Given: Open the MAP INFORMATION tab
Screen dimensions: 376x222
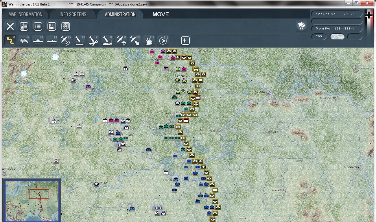Looking at the screenshot, I should pos(25,14).
